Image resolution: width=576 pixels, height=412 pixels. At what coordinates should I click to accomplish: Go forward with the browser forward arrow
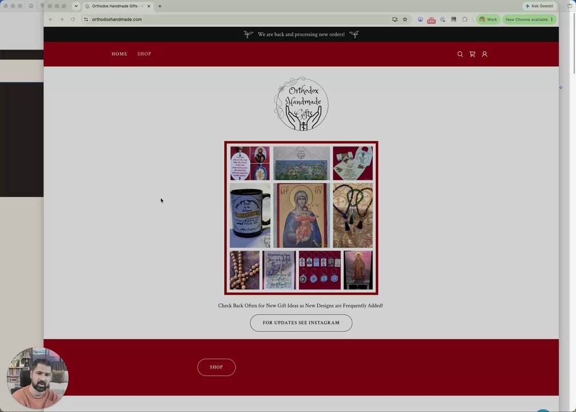pyautogui.click(x=62, y=19)
